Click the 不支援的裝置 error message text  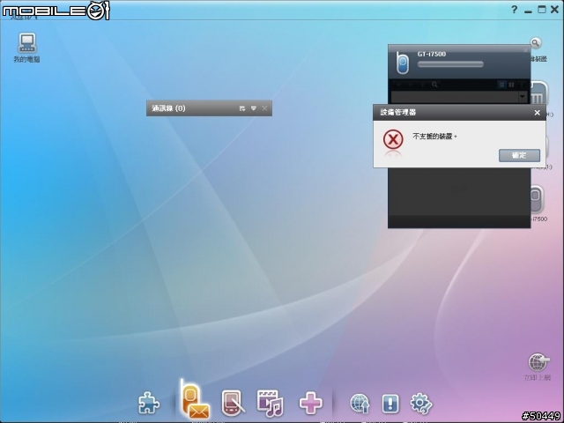point(434,137)
